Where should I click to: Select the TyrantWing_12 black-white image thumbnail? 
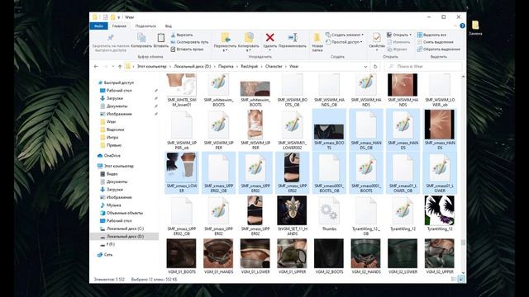440,210
